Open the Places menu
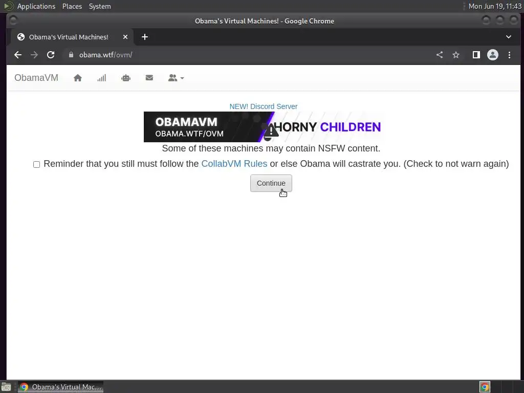The width and height of the screenshot is (524, 393). (72, 6)
